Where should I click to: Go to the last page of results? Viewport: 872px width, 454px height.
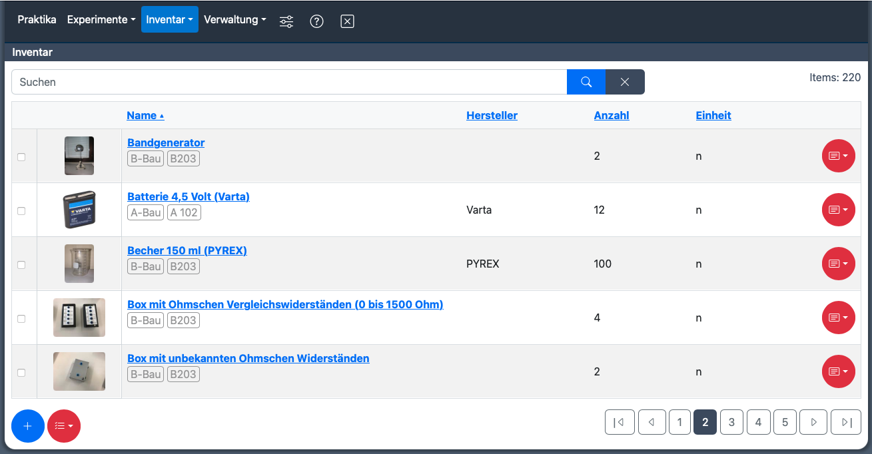(x=846, y=422)
